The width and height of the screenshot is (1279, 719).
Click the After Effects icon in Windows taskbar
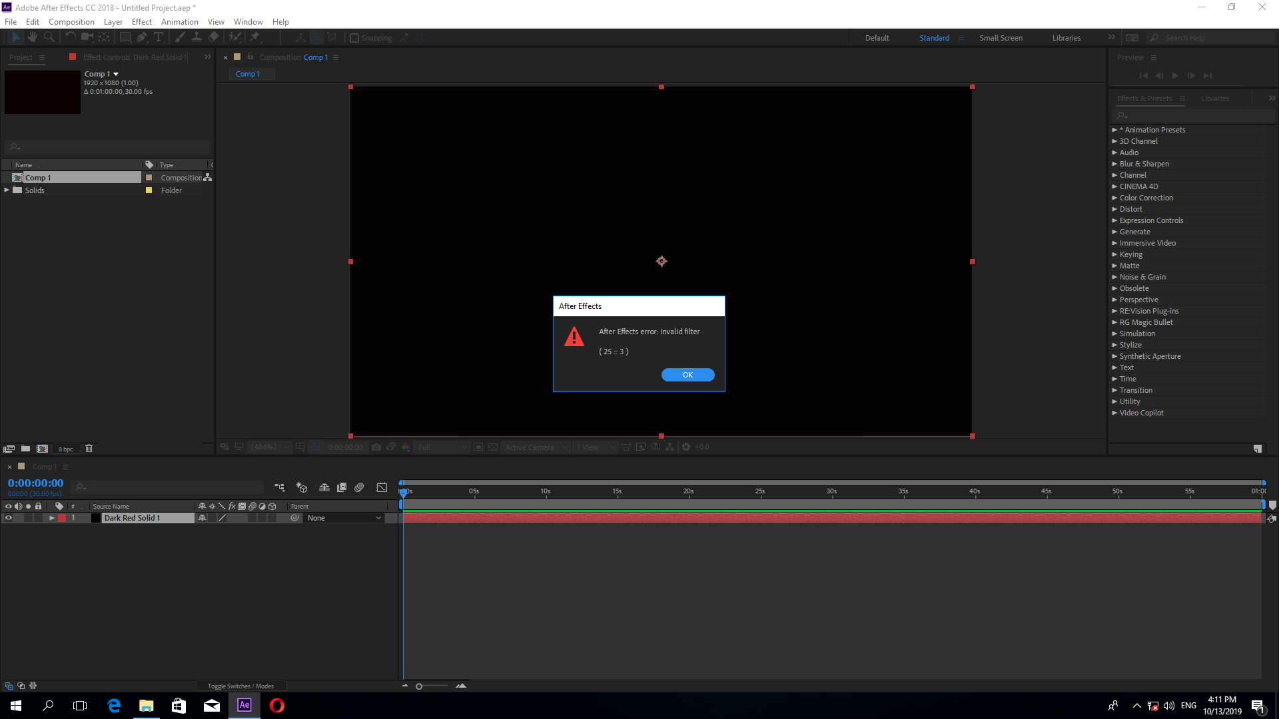(244, 705)
